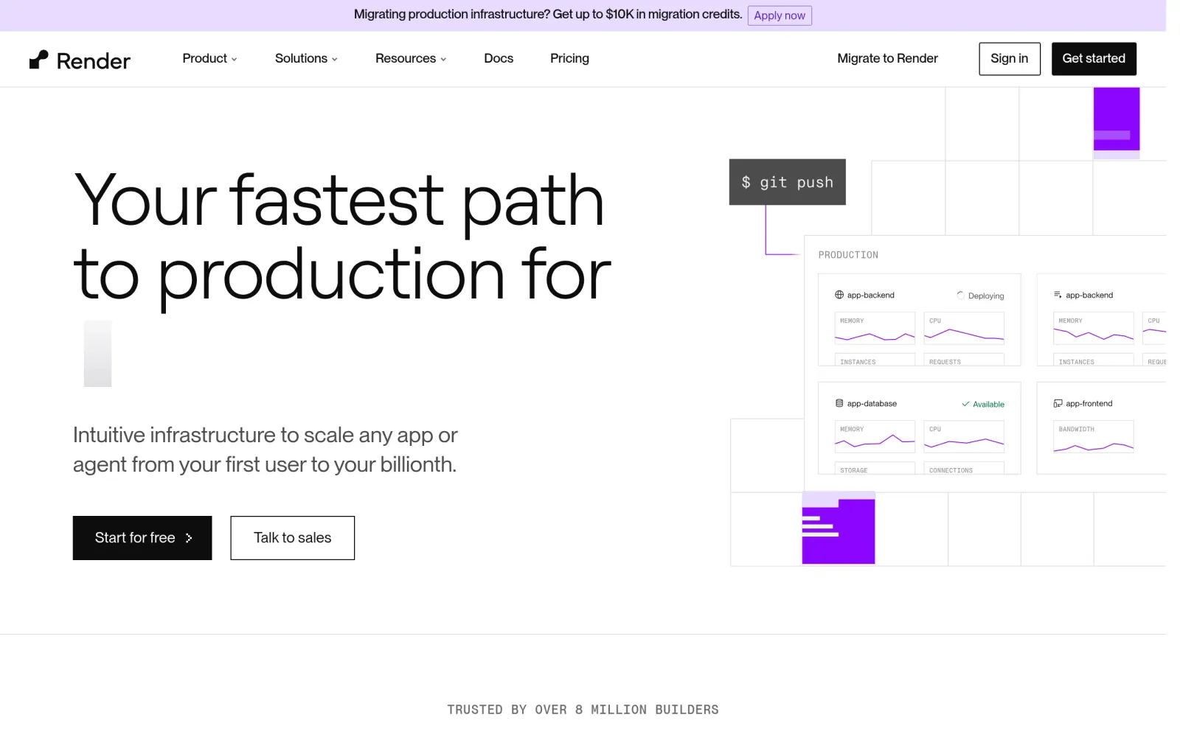Open the Pricing page
The width and height of the screenshot is (1180, 737).
(x=569, y=58)
